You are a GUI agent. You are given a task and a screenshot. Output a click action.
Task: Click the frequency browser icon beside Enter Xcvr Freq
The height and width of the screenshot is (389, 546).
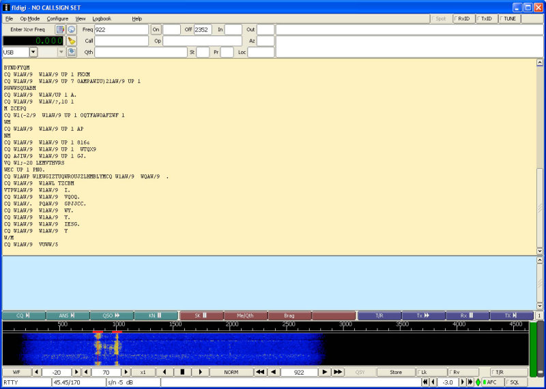(61, 29)
